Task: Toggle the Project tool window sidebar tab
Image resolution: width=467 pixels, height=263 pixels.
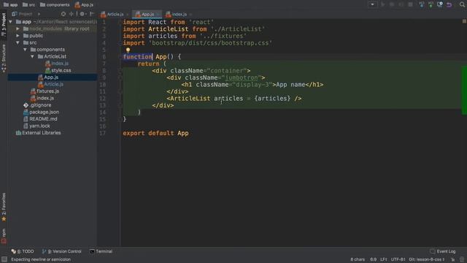Action: 4,25
